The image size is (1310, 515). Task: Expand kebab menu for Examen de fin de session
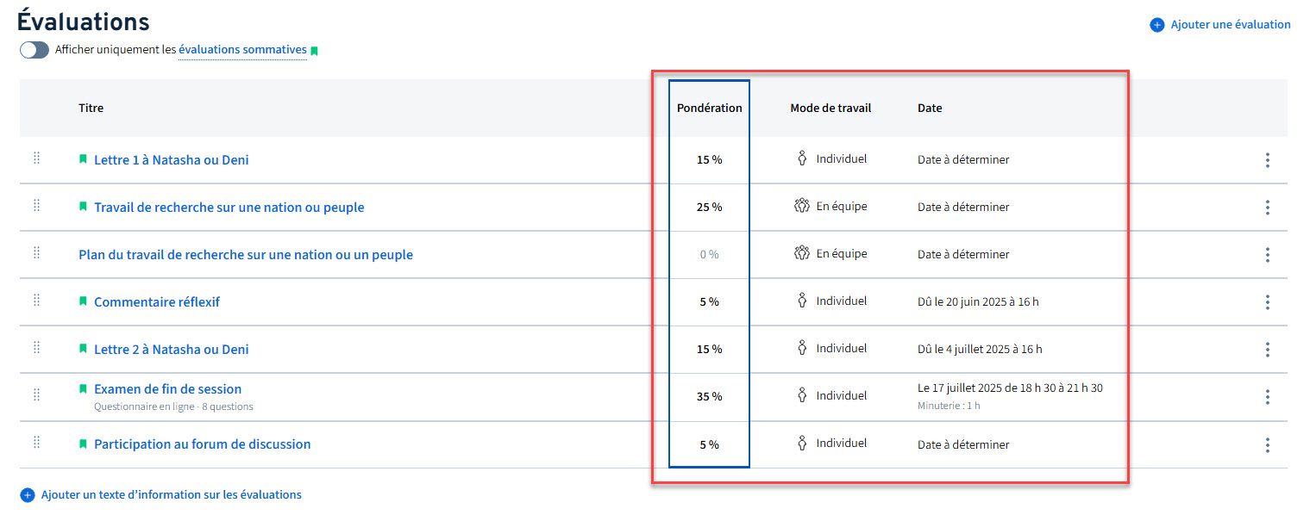pyautogui.click(x=1267, y=397)
